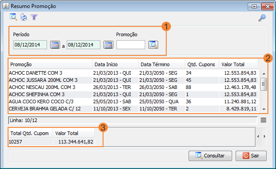Click the 26/03/2013 - TER start date cell
The width and height of the screenshot is (276, 169).
point(115,87)
